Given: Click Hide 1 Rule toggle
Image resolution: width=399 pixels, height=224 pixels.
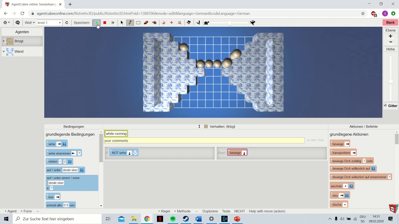Looking at the screenshot, I should click(315, 140).
